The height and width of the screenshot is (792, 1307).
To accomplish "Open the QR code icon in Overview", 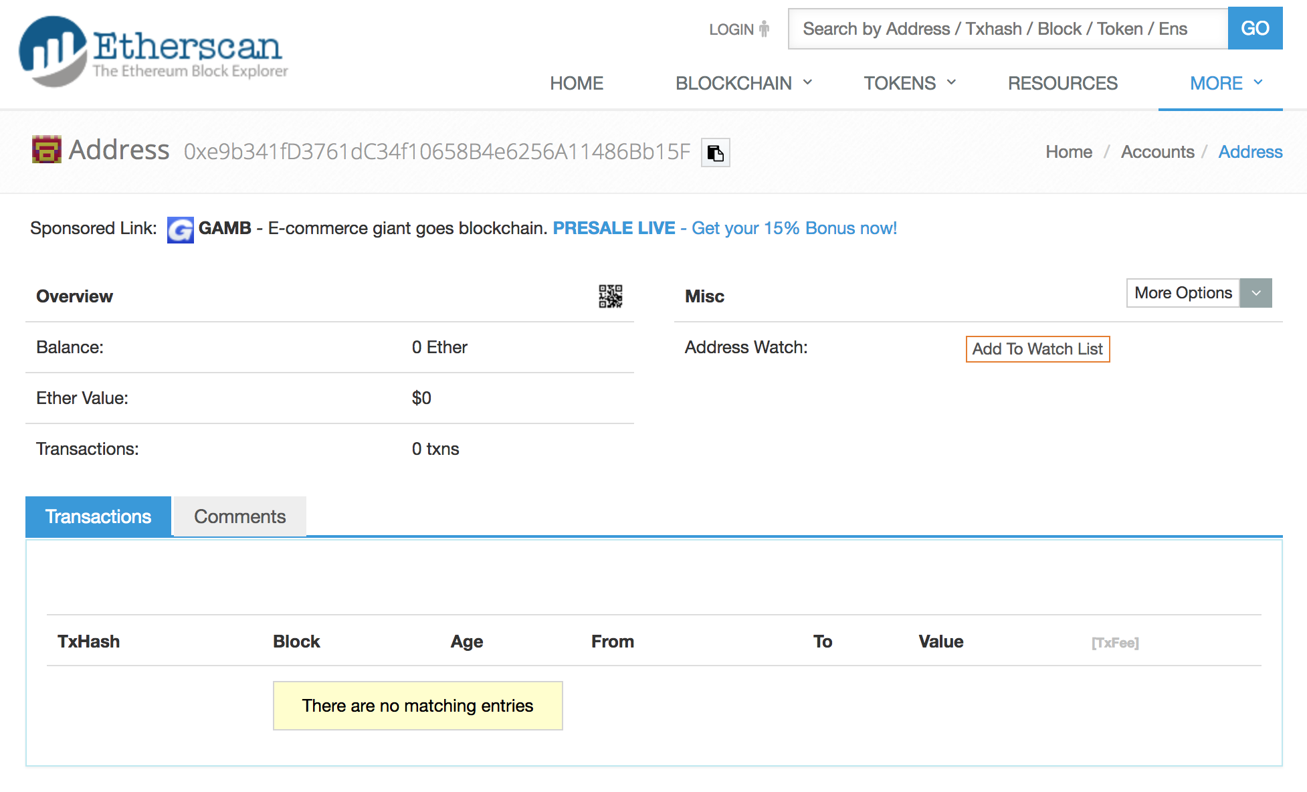I will (610, 296).
